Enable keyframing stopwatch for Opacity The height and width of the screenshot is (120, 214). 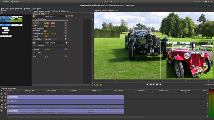[66, 36]
